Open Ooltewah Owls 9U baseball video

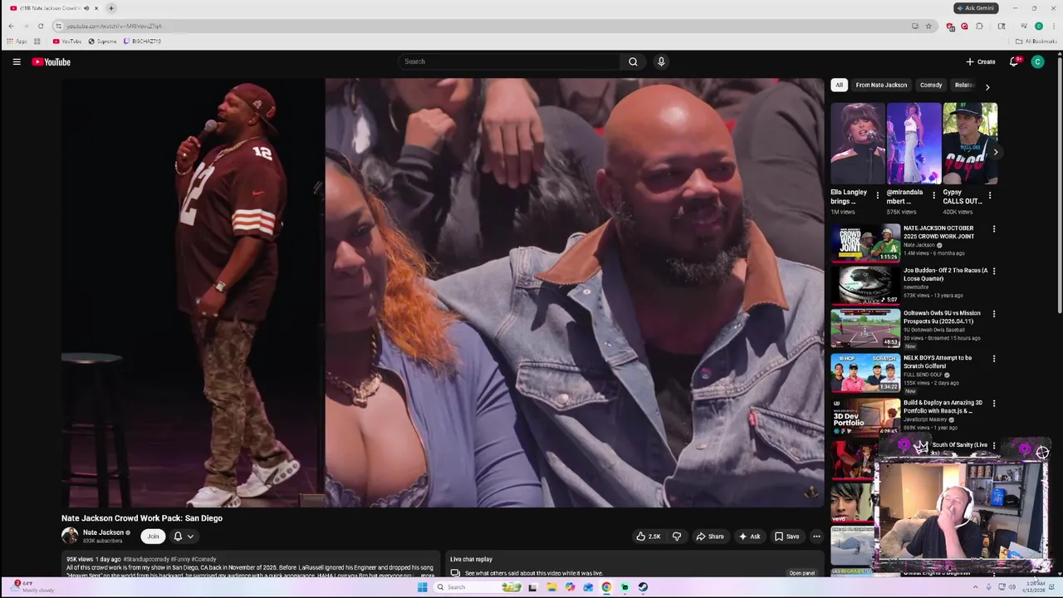[865, 328]
